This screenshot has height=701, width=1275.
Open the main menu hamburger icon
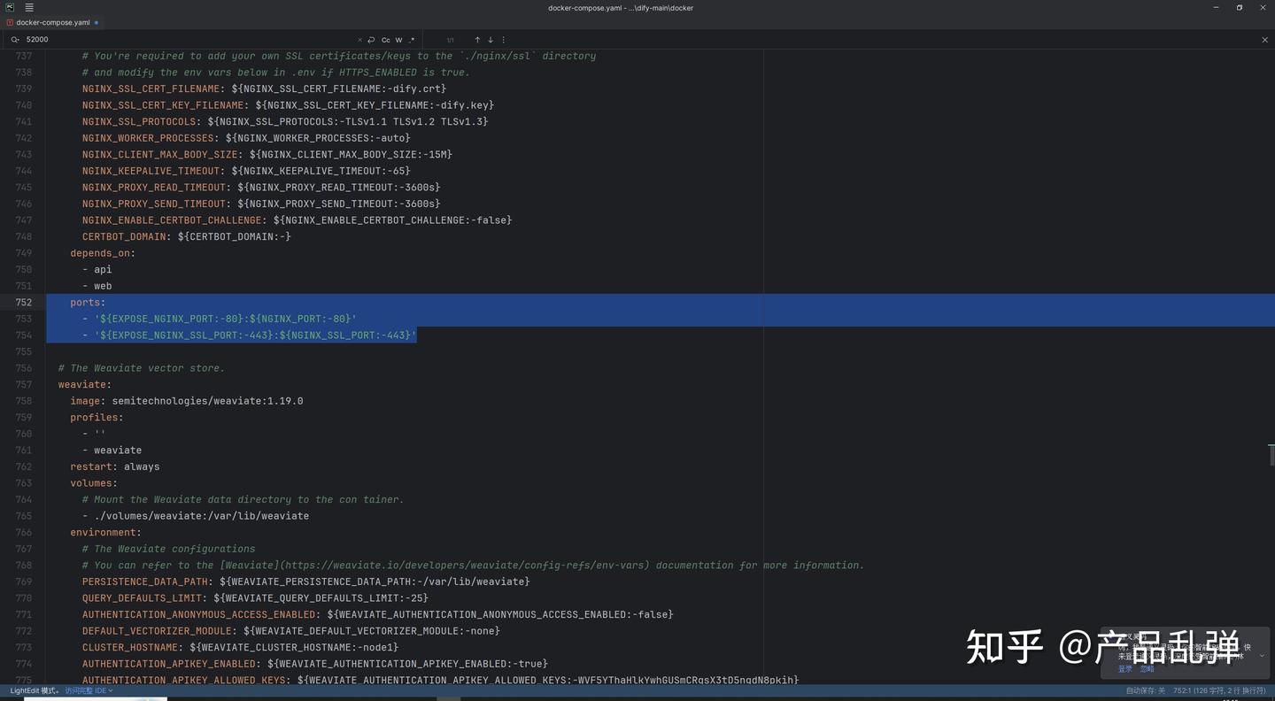(x=28, y=7)
